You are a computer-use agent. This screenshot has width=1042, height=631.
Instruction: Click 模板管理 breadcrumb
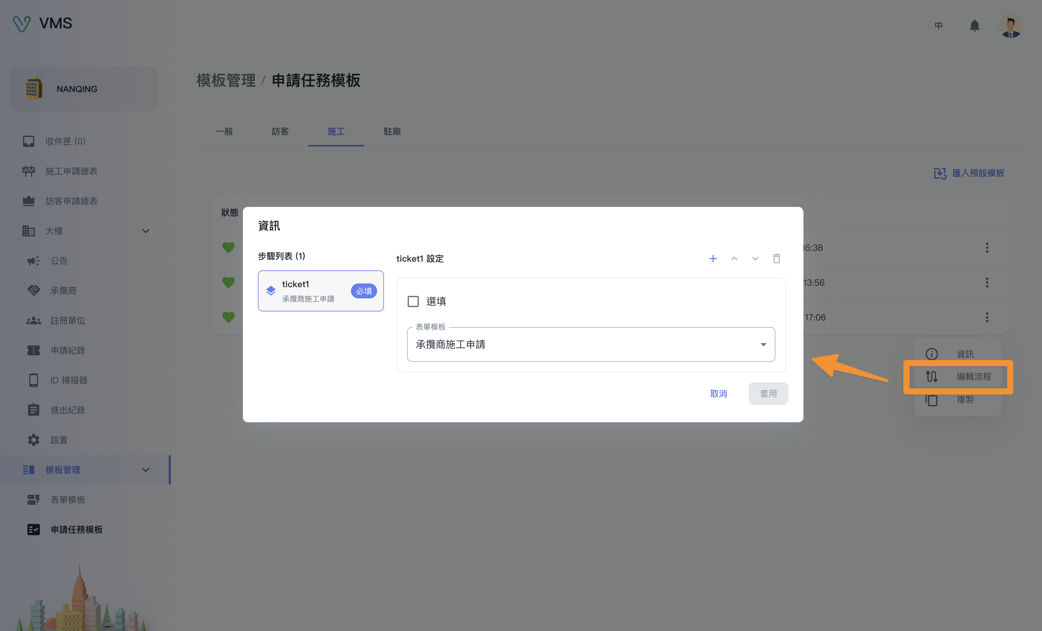[x=226, y=80]
